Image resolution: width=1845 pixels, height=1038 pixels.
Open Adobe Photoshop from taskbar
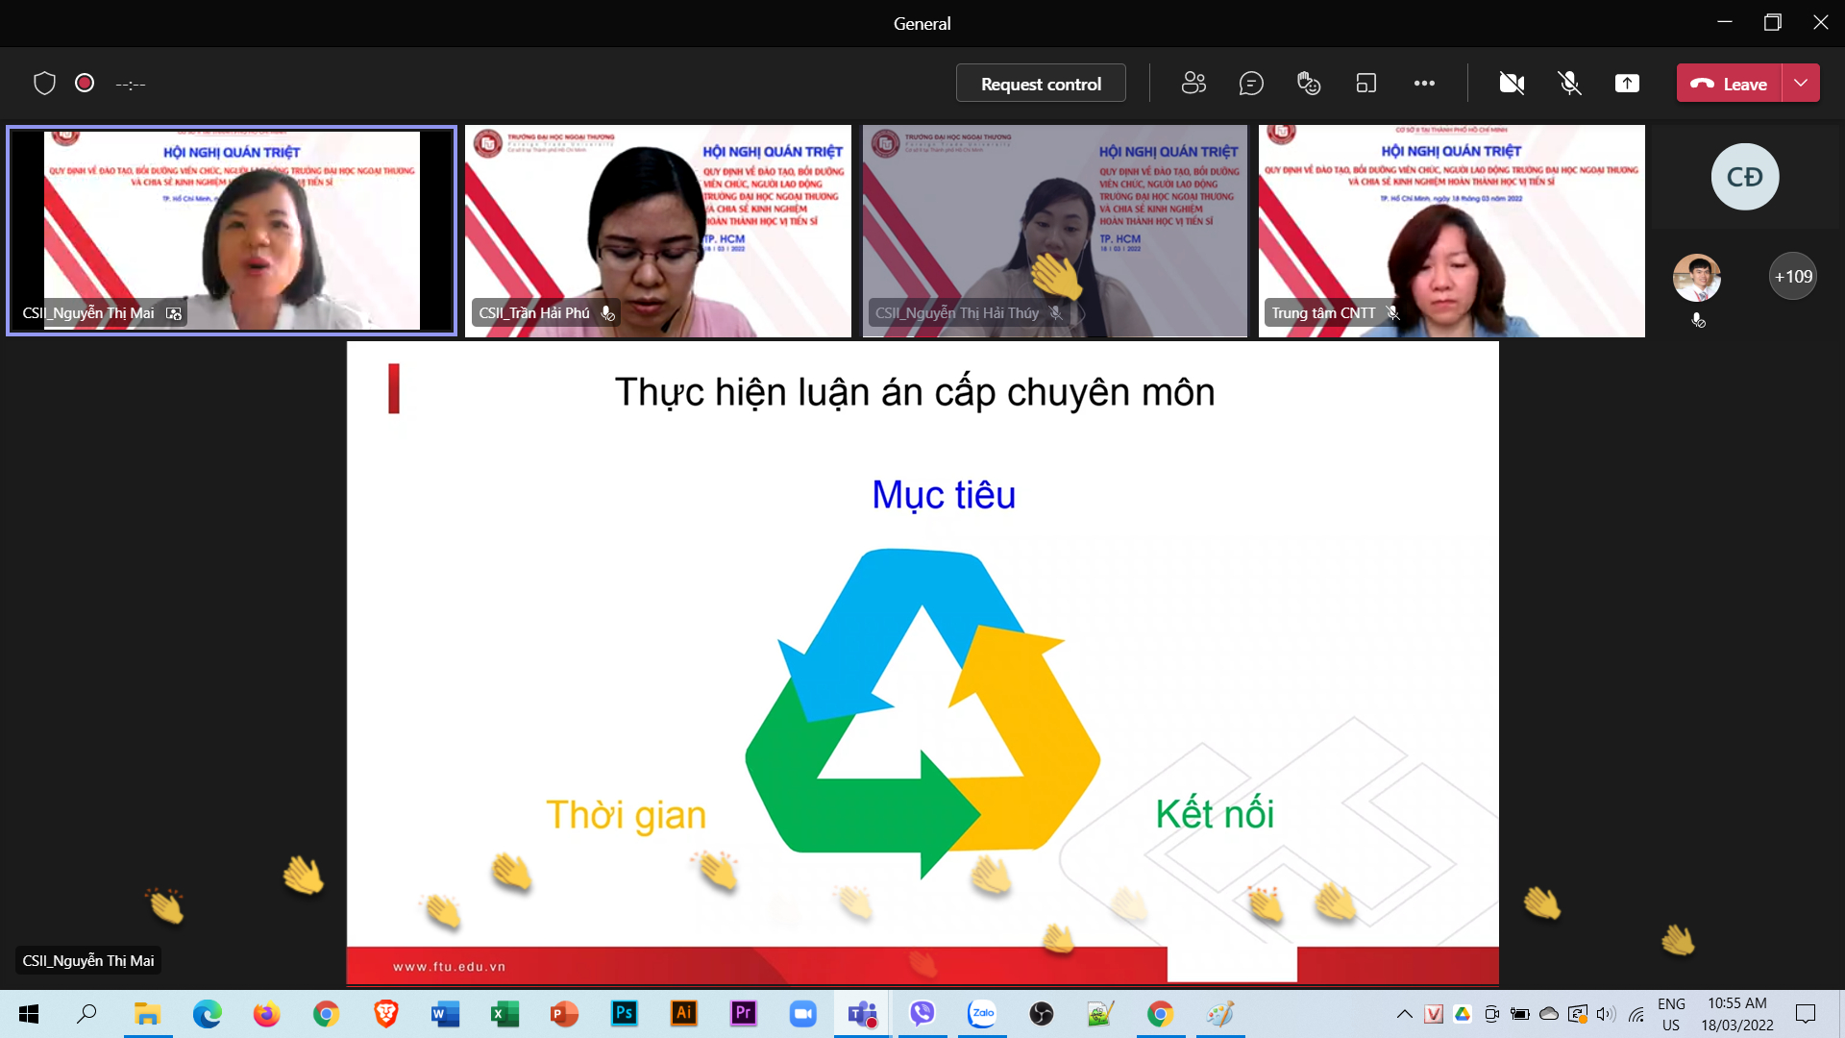coord(624,1014)
